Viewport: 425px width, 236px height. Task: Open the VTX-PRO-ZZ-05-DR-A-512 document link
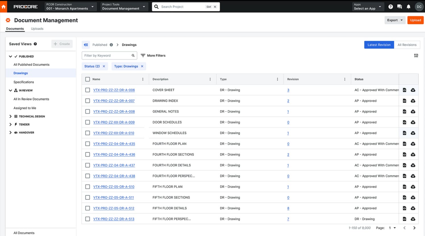tap(114, 208)
